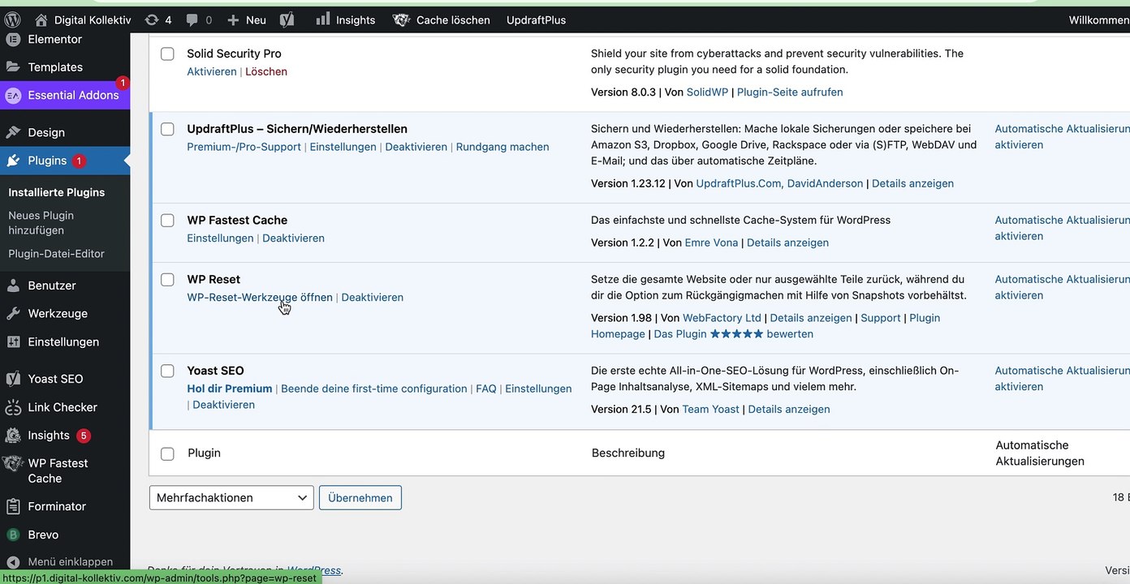Open Einstellungen under Yoast SEO plugin row
This screenshot has height=584, width=1130.
(x=538, y=389)
